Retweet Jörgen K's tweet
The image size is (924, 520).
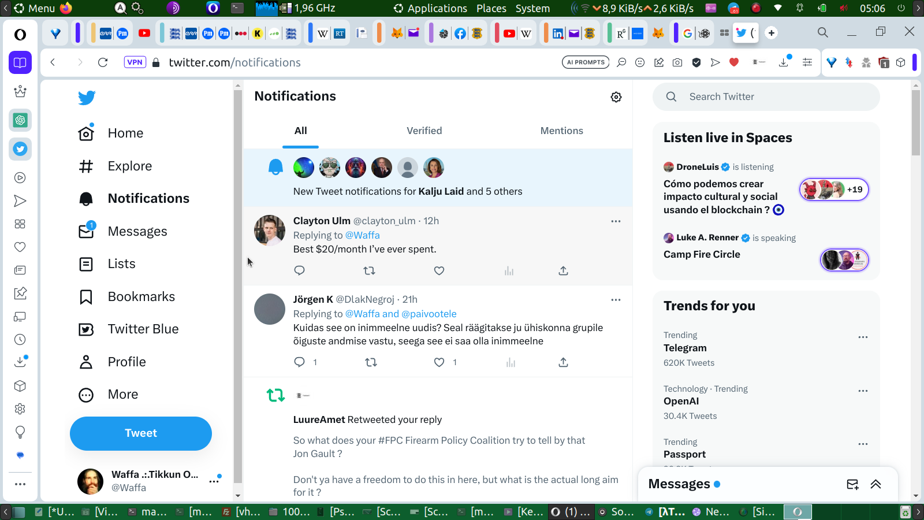click(371, 362)
